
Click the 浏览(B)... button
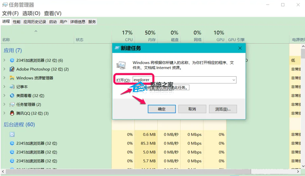(x=223, y=109)
